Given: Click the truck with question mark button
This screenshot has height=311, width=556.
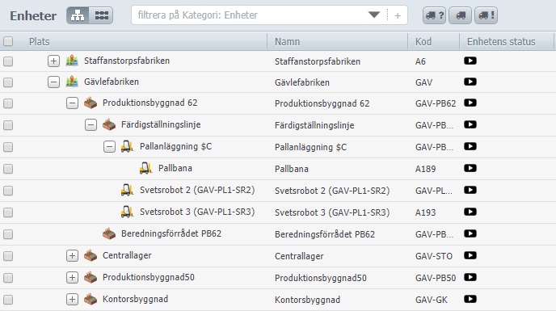Looking at the screenshot, I should (435, 15).
